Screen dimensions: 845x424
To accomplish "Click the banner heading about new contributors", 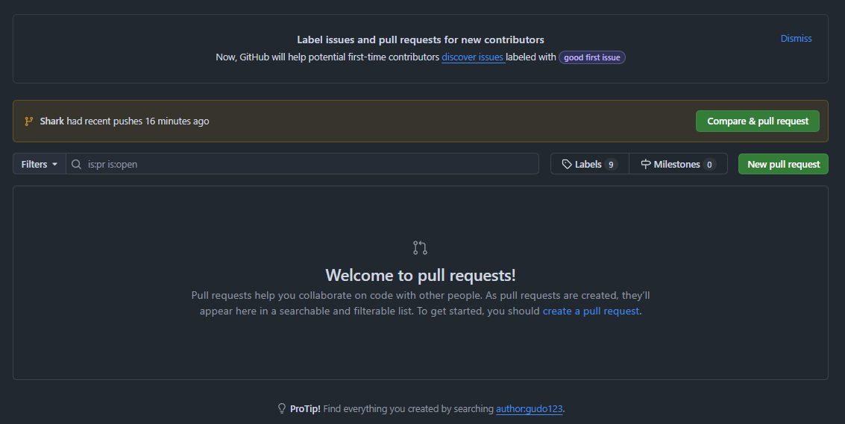I will click(x=421, y=40).
